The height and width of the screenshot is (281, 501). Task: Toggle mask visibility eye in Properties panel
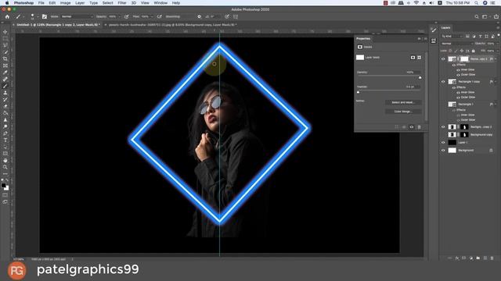(x=412, y=126)
